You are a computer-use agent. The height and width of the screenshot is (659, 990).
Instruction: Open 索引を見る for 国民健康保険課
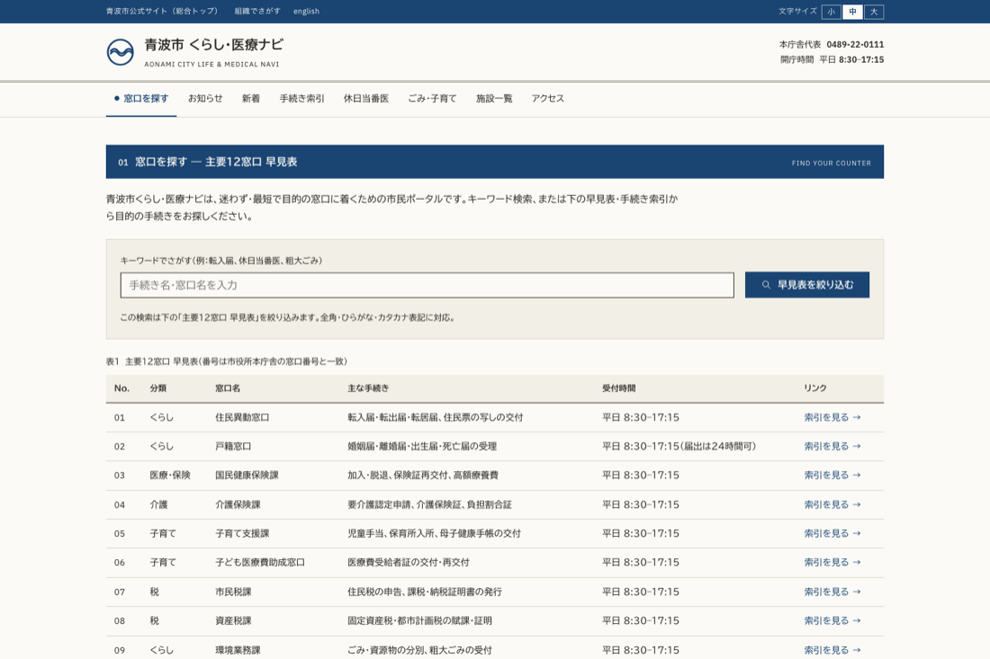tap(832, 476)
